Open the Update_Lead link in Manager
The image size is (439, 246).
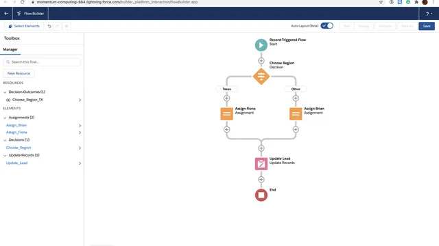coord(16,163)
